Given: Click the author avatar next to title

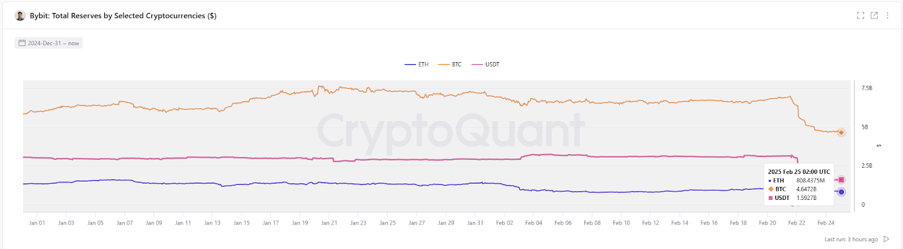Looking at the screenshot, I should pyautogui.click(x=20, y=16).
